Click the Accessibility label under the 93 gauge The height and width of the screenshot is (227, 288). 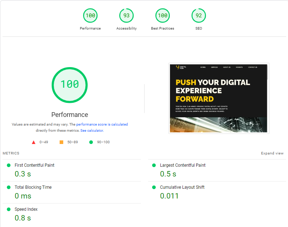[x=126, y=29]
